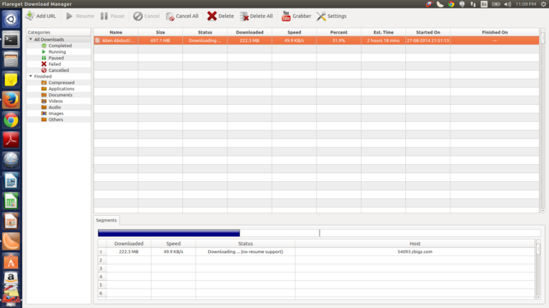This screenshot has width=549, height=308.
Task: Launch Google Chrome from the dock
Action: (11, 120)
